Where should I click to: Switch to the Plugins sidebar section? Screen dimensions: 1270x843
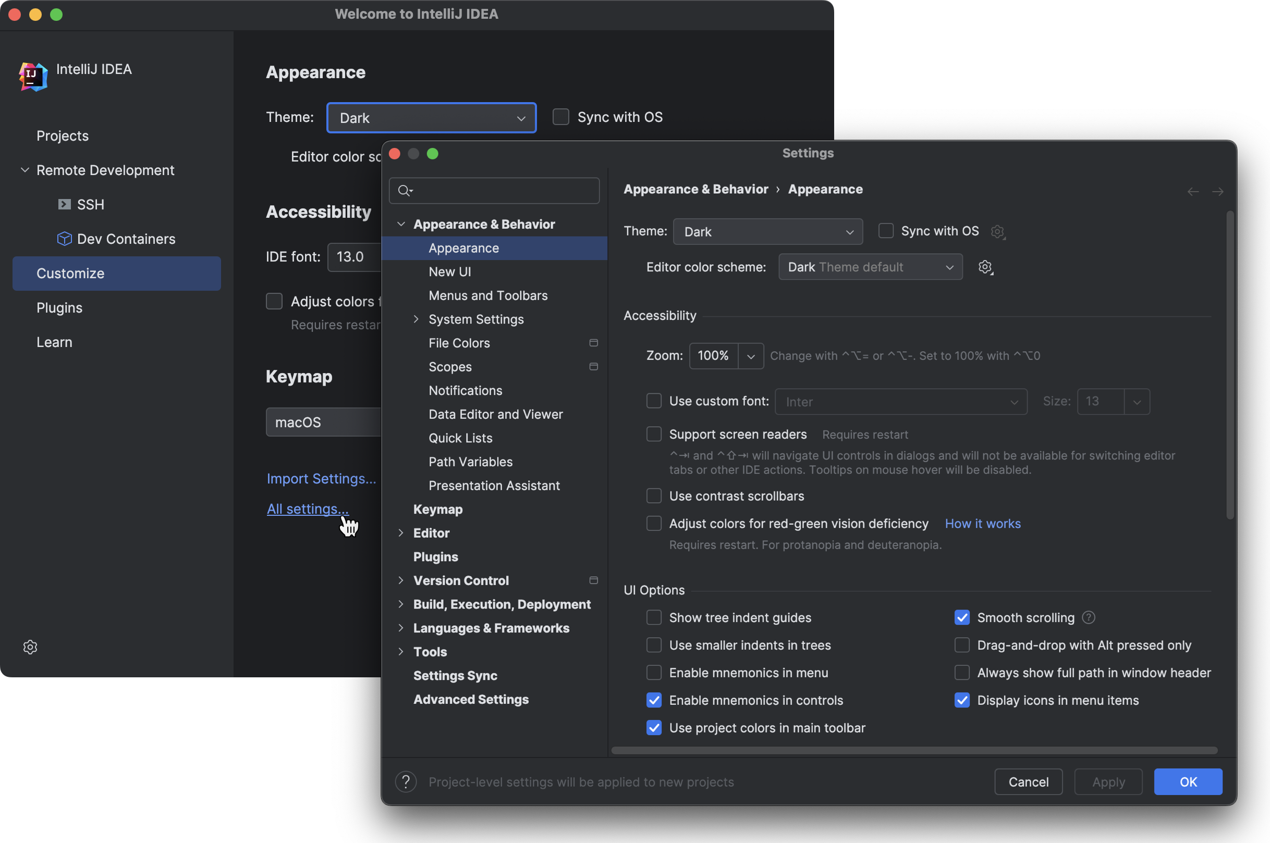(59, 307)
